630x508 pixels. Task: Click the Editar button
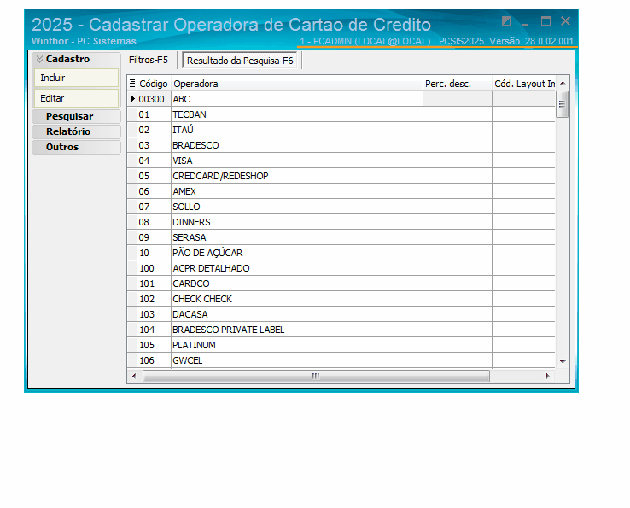click(x=76, y=98)
